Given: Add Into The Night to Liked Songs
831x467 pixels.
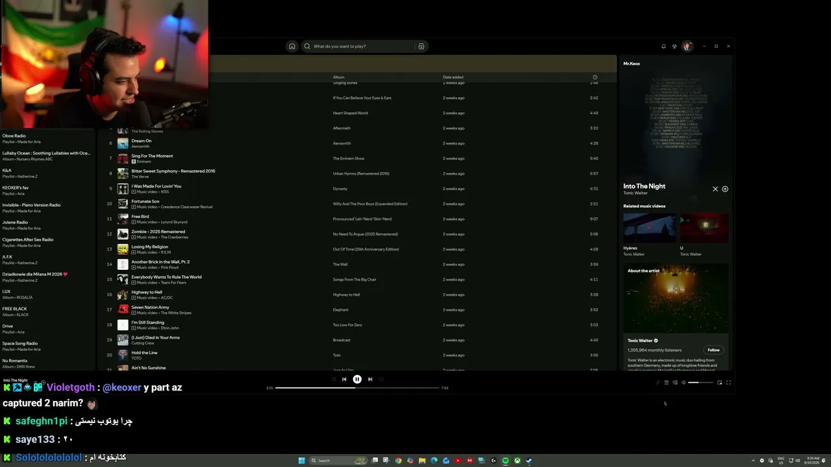Looking at the screenshot, I should point(725,189).
